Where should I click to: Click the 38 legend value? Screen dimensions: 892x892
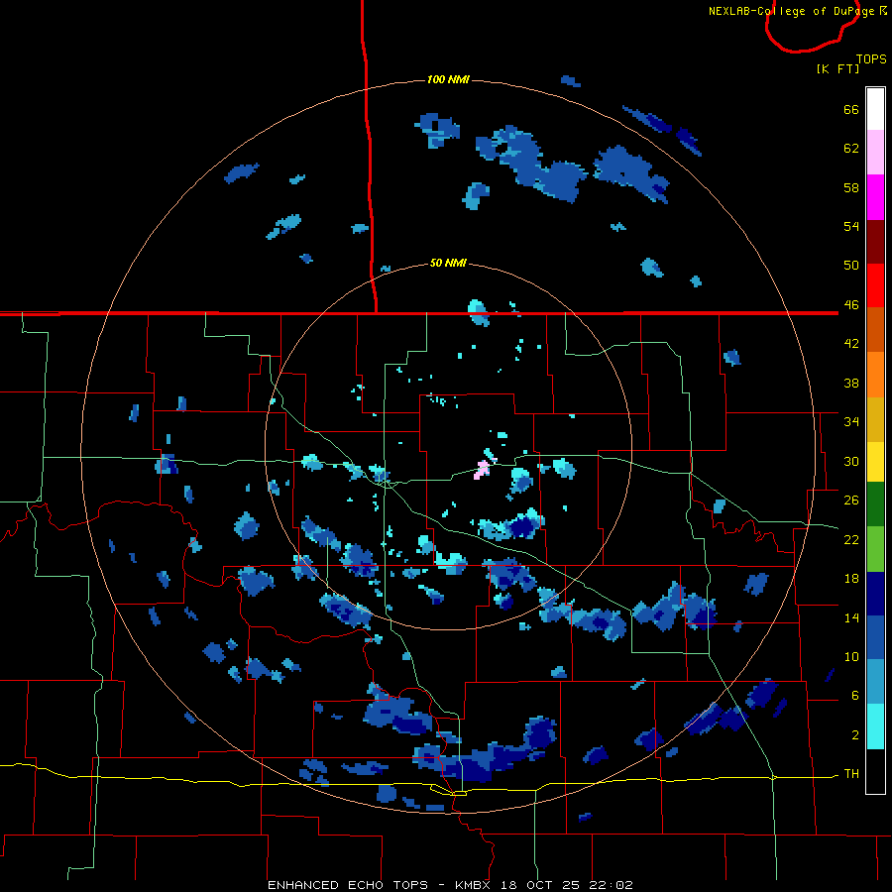[x=851, y=383]
